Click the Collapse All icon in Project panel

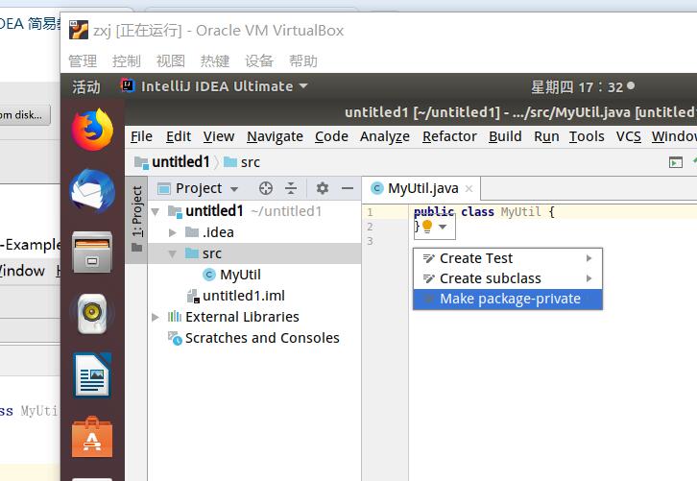tap(291, 188)
